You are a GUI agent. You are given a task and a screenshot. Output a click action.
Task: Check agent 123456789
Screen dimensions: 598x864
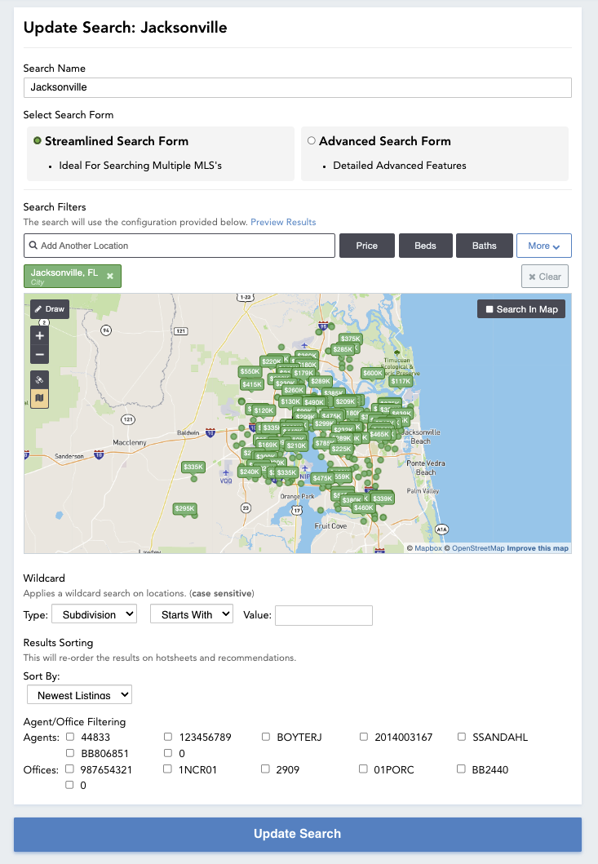(168, 737)
